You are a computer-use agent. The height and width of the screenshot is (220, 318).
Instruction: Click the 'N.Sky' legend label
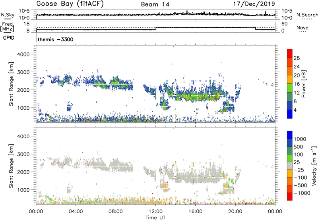coord(8,15)
